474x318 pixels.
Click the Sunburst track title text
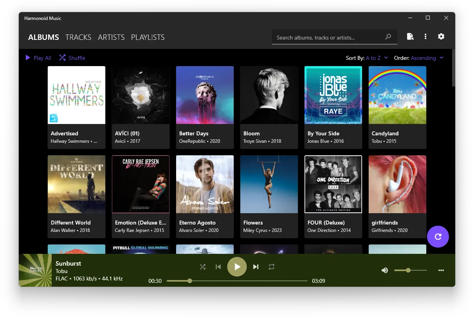68,263
